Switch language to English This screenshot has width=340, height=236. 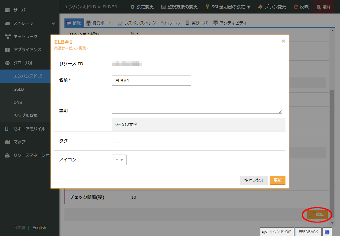(39, 228)
